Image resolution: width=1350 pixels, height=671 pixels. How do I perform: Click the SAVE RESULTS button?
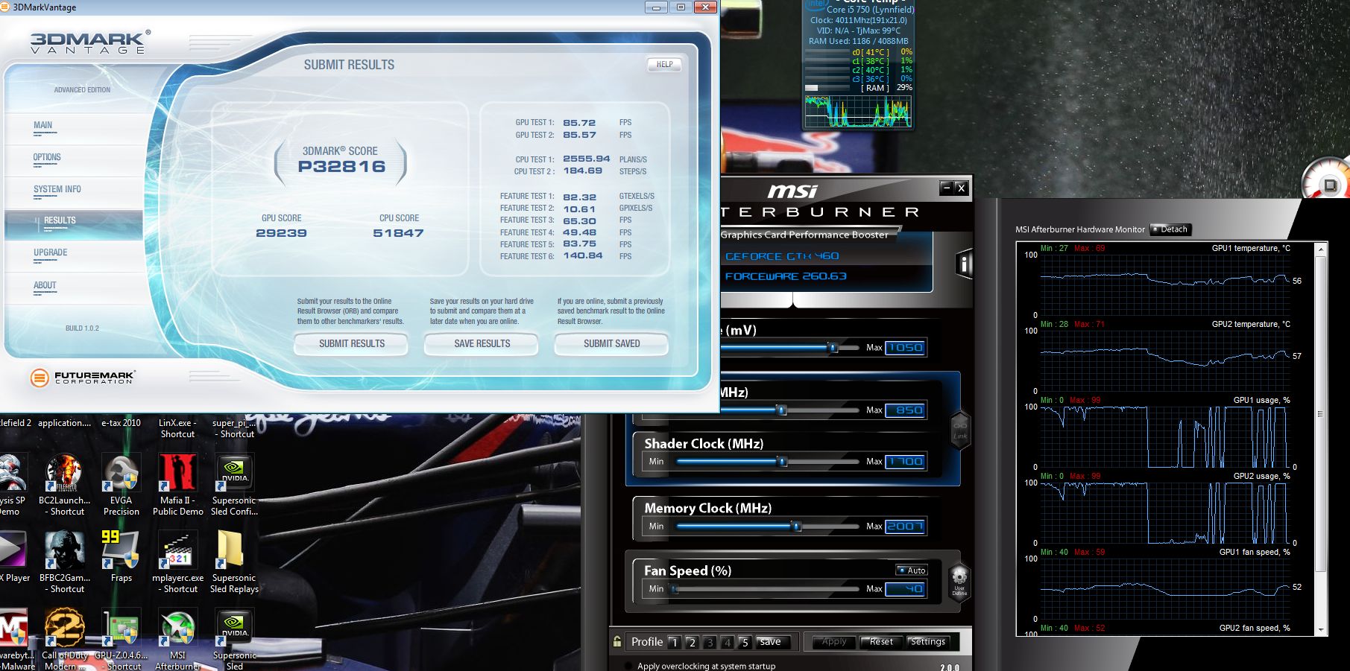click(482, 343)
